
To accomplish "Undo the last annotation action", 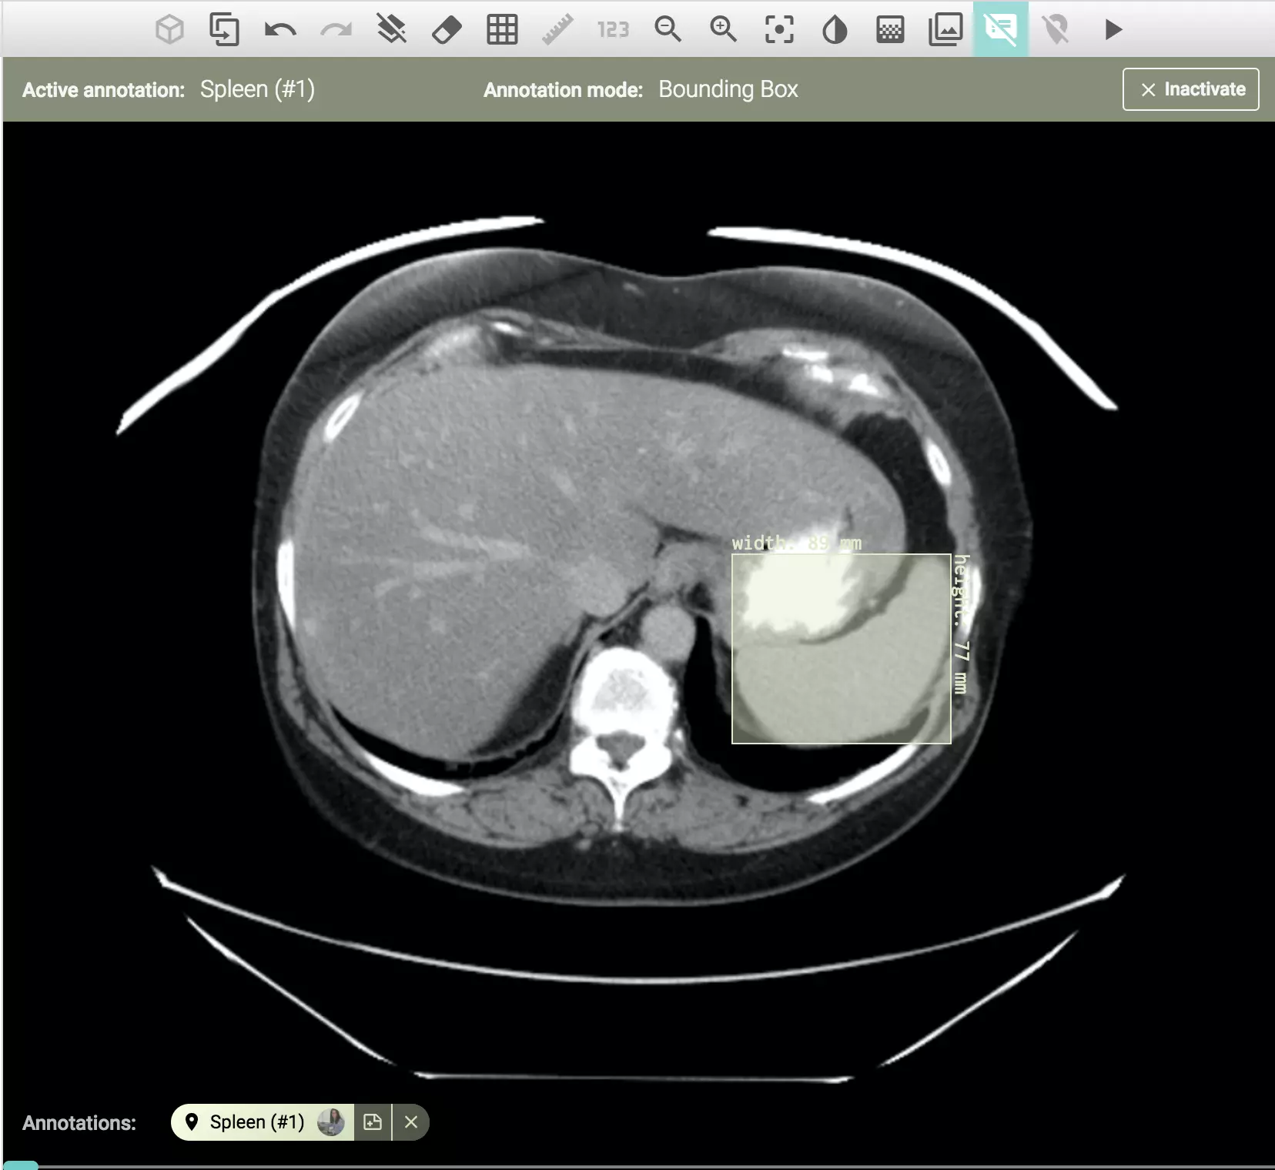I will click(280, 30).
